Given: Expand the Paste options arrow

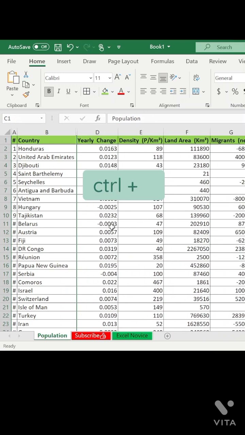Looking at the screenshot, I should coord(12,95).
